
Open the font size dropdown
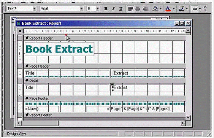97,9
